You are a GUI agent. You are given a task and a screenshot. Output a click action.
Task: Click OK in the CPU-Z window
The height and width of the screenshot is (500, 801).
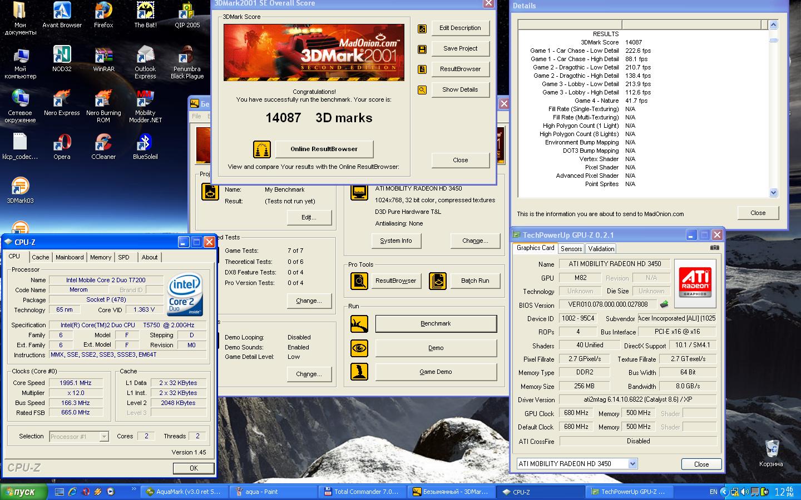pyautogui.click(x=194, y=468)
